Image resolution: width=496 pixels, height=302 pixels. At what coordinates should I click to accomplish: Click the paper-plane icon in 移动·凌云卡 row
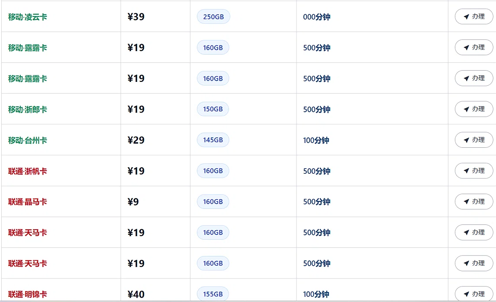click(466, 17)
